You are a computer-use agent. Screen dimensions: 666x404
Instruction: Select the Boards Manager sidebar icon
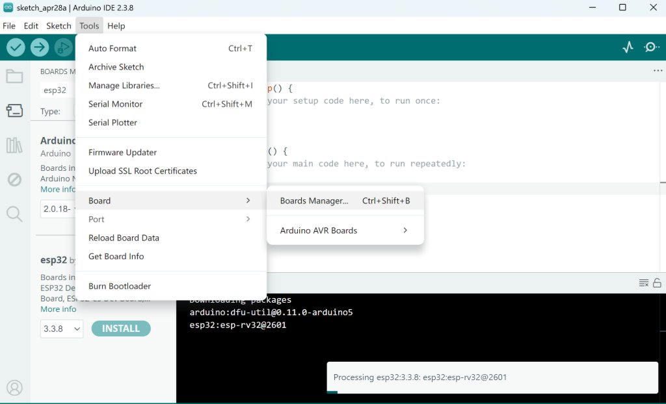tap(14, 111)
